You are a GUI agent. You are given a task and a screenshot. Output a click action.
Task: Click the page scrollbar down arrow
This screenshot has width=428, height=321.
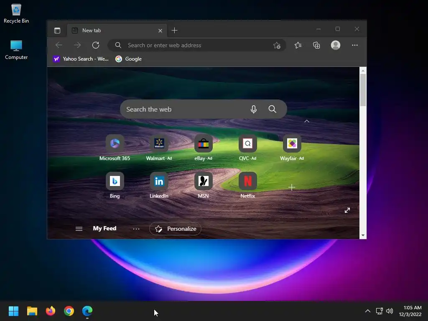coord(363,235)
